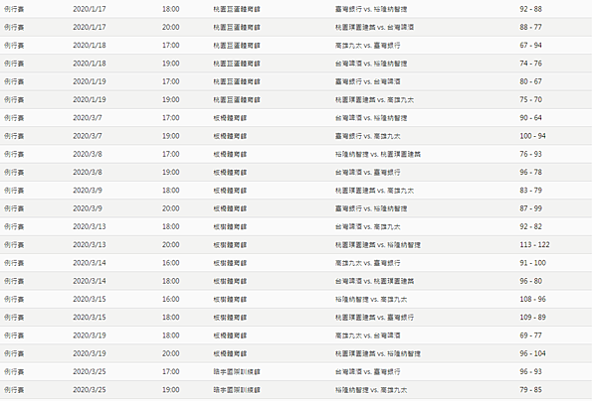Click time 17:00 in the 2020/3/25 row
Image resolution: width=597 pixels, height=401 pixels.
coord(170,372)
